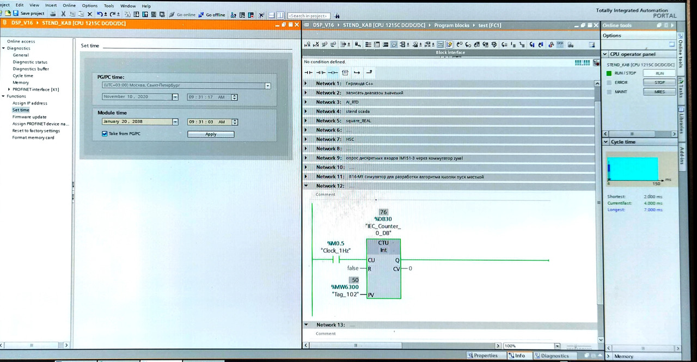Select Format memory card
Screen dimensions: 697x362
click(x=33, y=138)
